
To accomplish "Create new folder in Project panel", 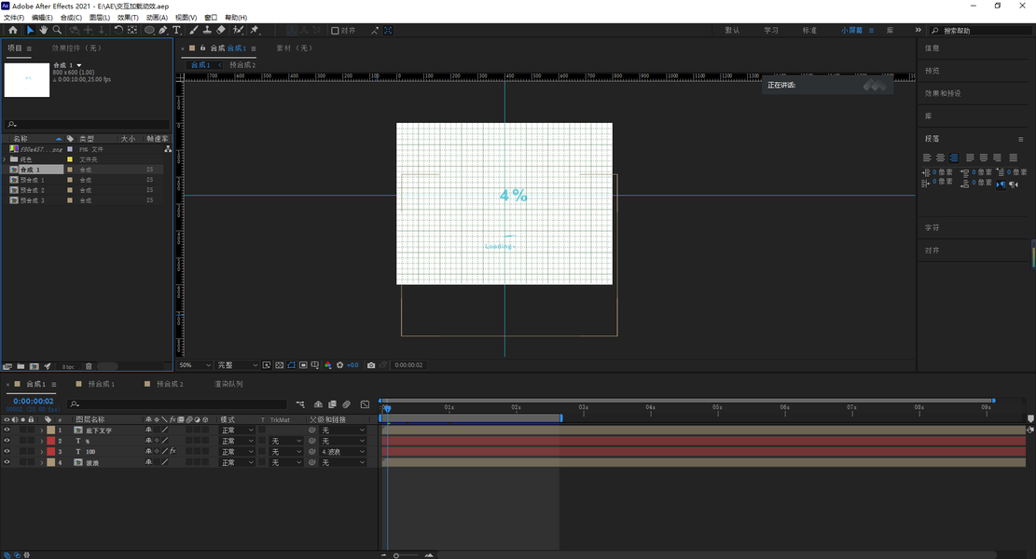I will pos(21,366).
